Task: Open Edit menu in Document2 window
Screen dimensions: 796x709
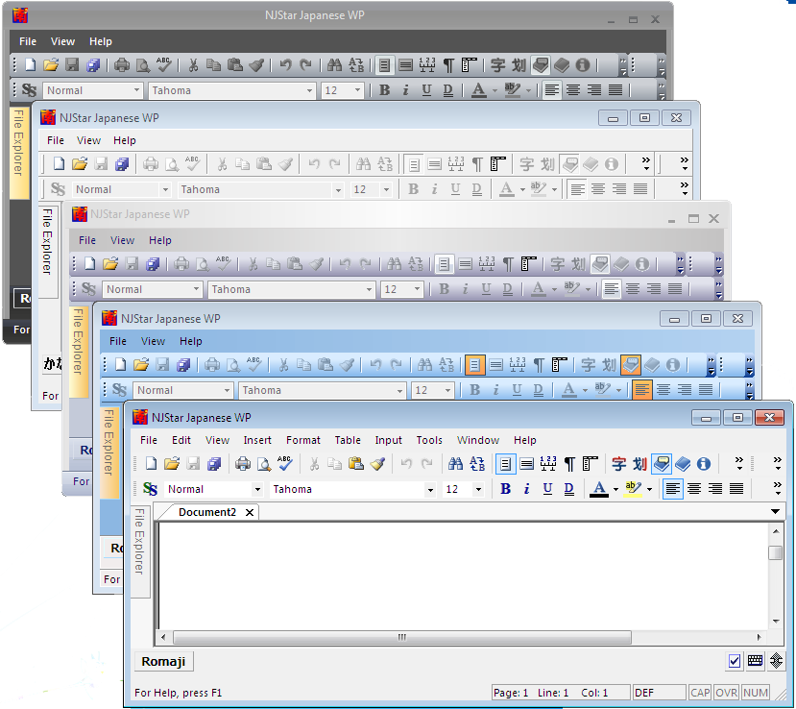Action: [x=181, y=440]
